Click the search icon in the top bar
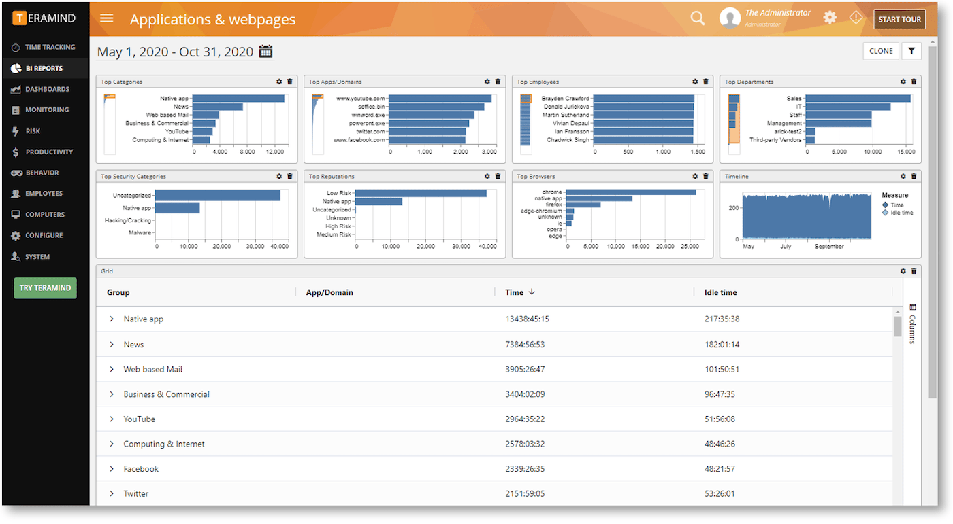953x524 pixels. click(x=697, y=18)
